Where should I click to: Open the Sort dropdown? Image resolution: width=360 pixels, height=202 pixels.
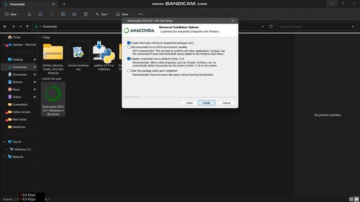click(102, 14)
